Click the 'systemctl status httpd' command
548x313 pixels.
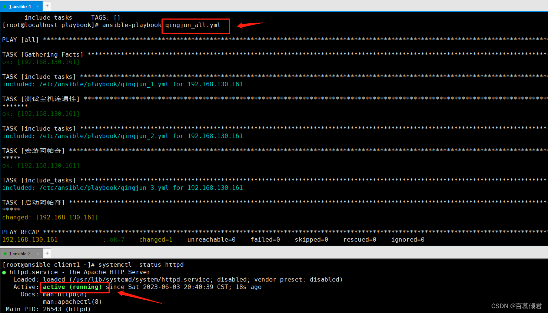141,265
